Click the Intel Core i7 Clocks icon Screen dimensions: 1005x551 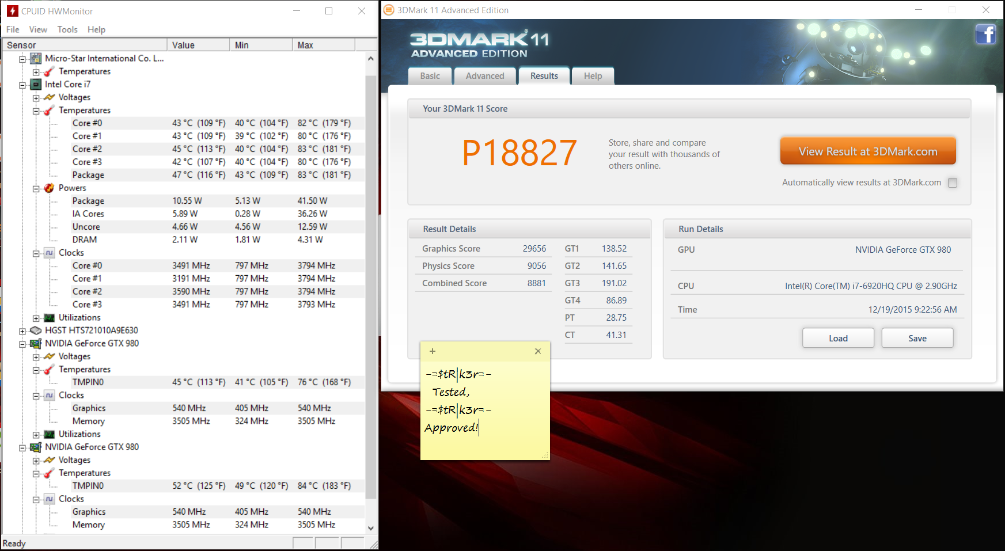(x=50, y=253)
